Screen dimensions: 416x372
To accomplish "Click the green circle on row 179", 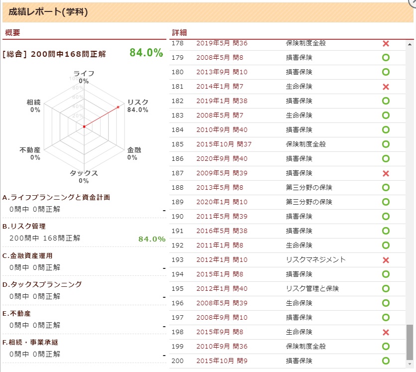I will click(x=386, y=58).
